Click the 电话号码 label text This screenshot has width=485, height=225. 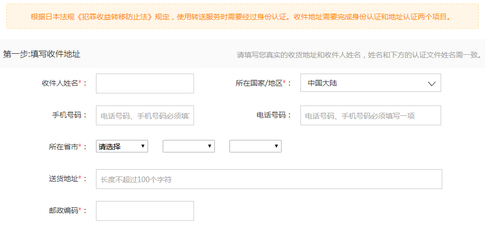(x=271, y=115)
